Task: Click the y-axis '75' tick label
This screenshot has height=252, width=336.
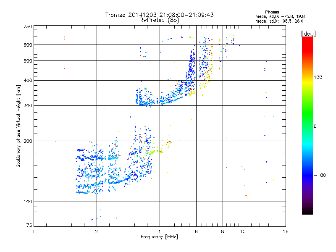Action: point(29,225)
